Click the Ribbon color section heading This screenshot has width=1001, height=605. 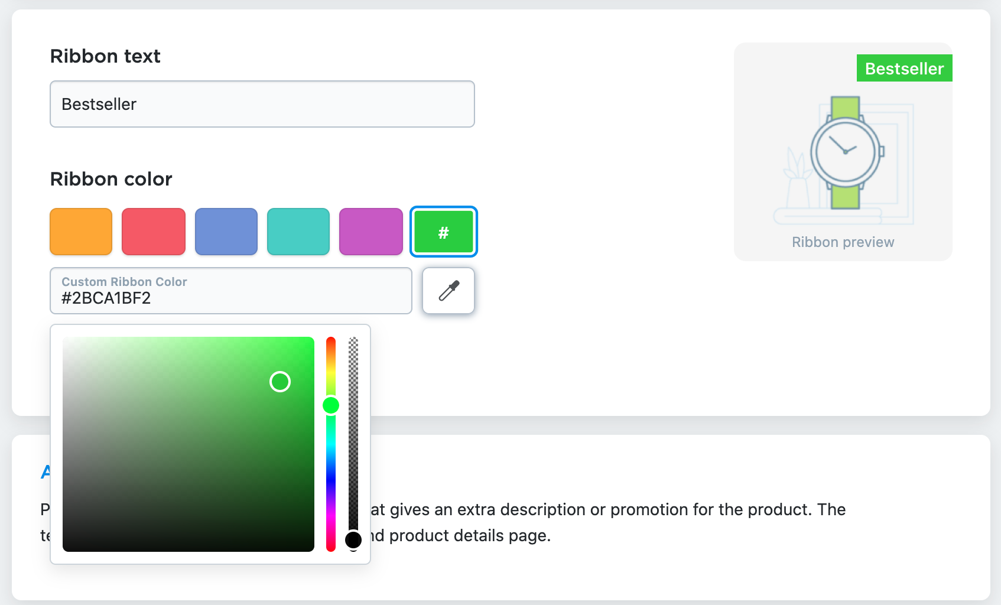tap(110, 179)
